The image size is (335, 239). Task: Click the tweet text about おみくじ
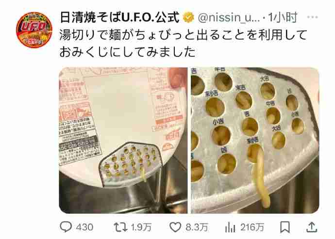pyautogui.click(x=128, y=52)
